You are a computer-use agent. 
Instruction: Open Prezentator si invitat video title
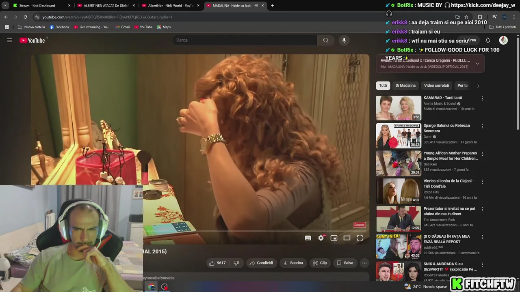pos(449,211)
